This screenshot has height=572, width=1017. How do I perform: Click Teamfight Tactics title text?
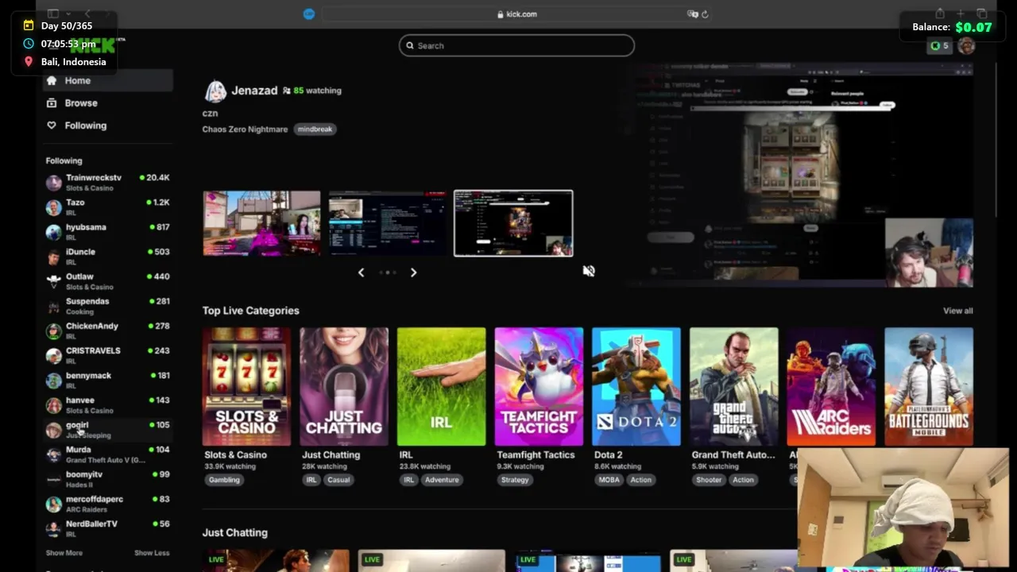coord(536,455)
